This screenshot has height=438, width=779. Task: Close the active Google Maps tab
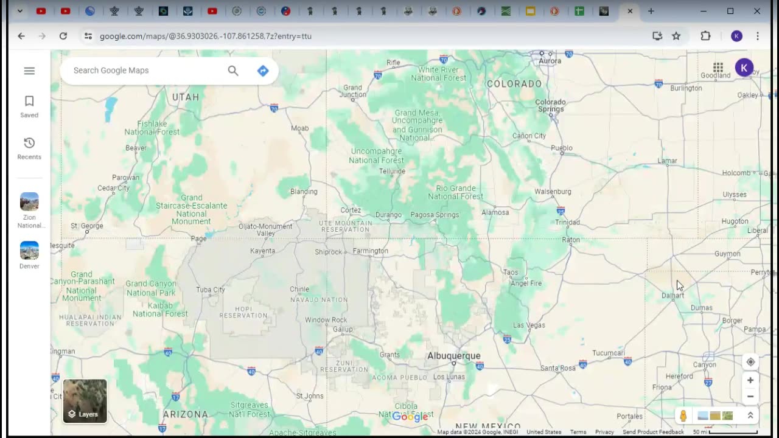click(x=630, y=11)
